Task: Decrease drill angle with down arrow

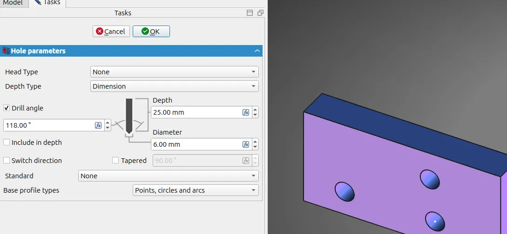Action: point(108,128)
